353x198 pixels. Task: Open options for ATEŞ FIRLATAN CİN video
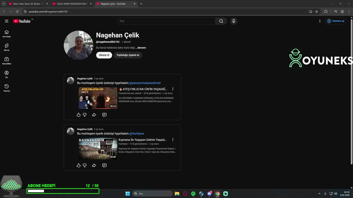click(x=173, y=89)
